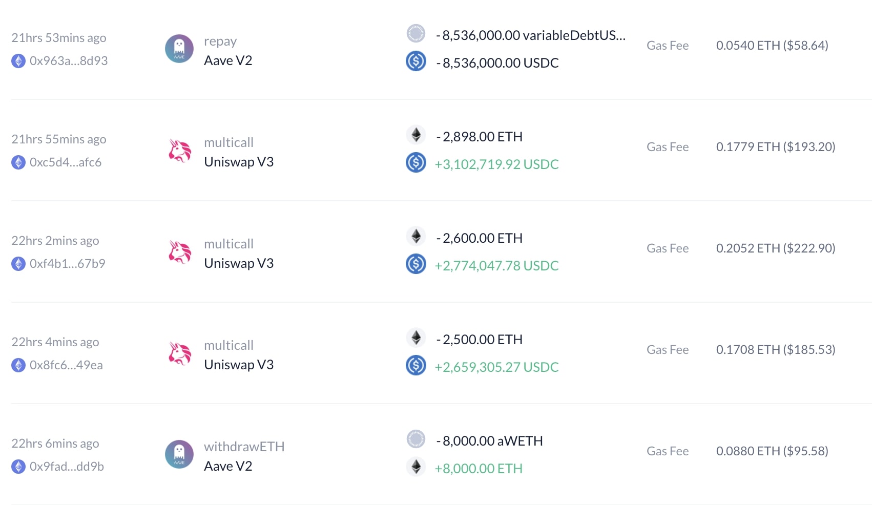Screen dimensions: 872x505
Task: Click the Uniswap unicorn icon for 2,600 ETH swap
Action: pyautogui.click(x=179, y=252)
